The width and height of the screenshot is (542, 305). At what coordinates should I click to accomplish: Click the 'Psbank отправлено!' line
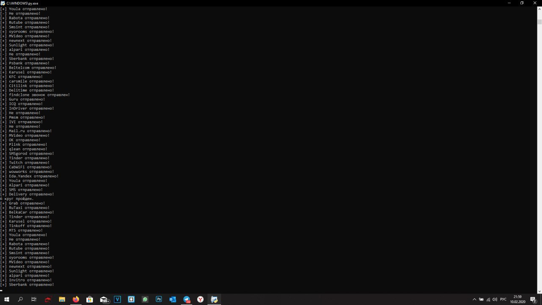pyautogui.click(x=25, y=63)
